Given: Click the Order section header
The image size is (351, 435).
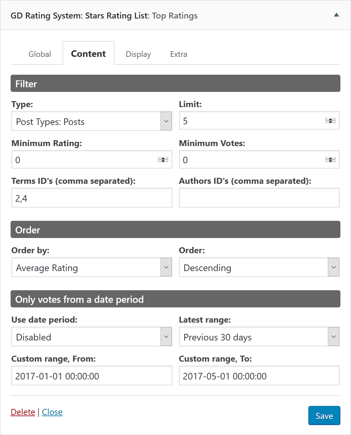Looking at the screenshot, I should click(175, 230).
